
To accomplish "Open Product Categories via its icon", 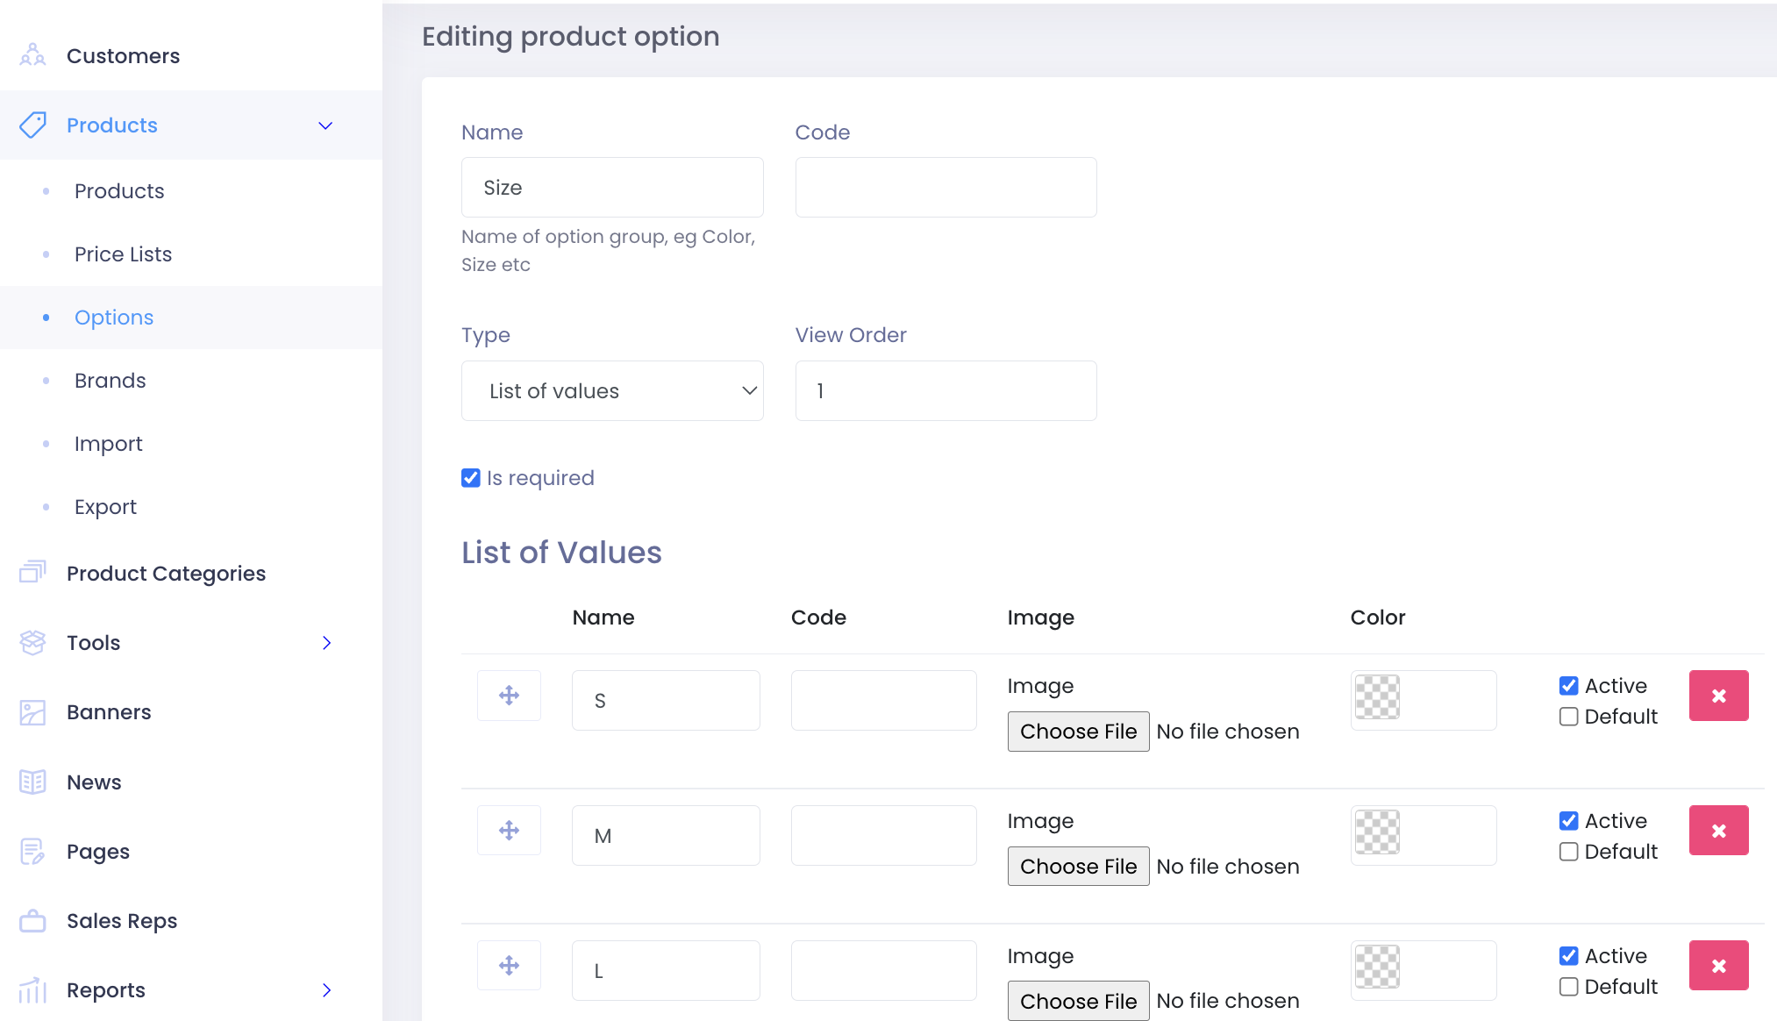I will tap(32, 572).
